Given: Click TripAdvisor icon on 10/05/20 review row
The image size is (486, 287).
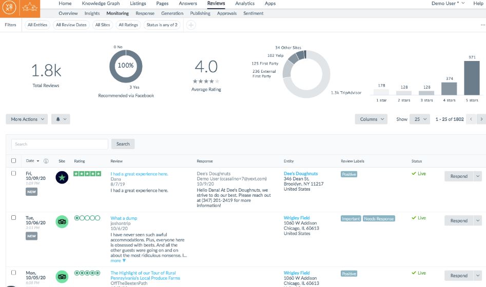Looking at the screenshot, I should click(x=62, y=276).
